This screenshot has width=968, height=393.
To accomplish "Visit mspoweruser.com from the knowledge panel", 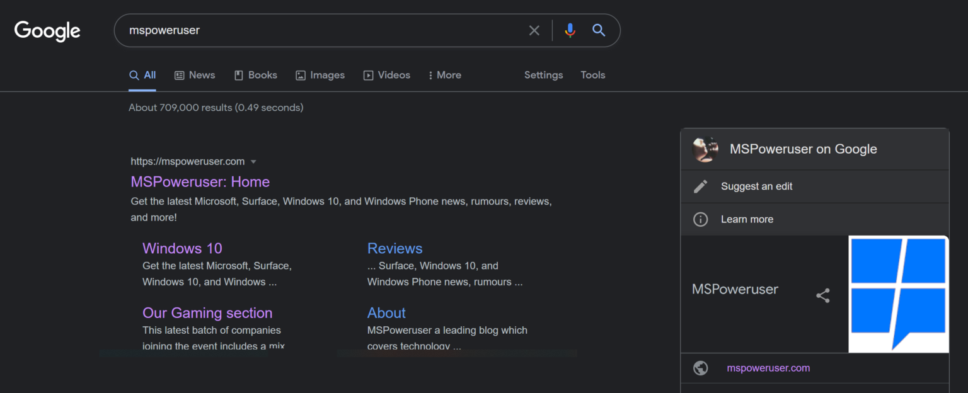I will [x=768, y=368].
